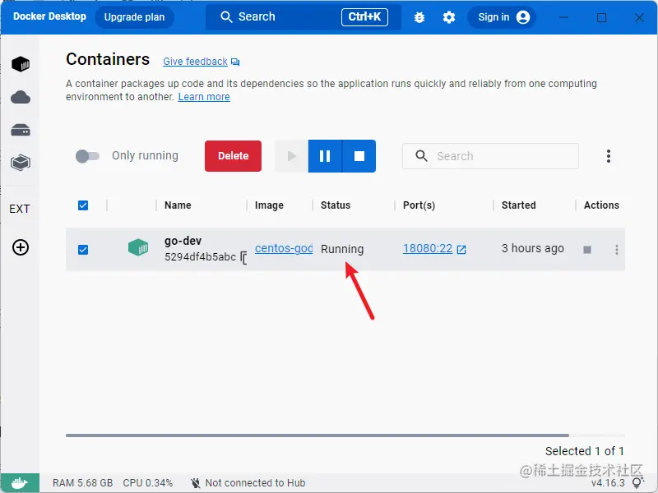Image resolution: width=658 pixels, height=493 pixels.
Task: Open the troubleshoot bug icon
Action: point(419,17)
